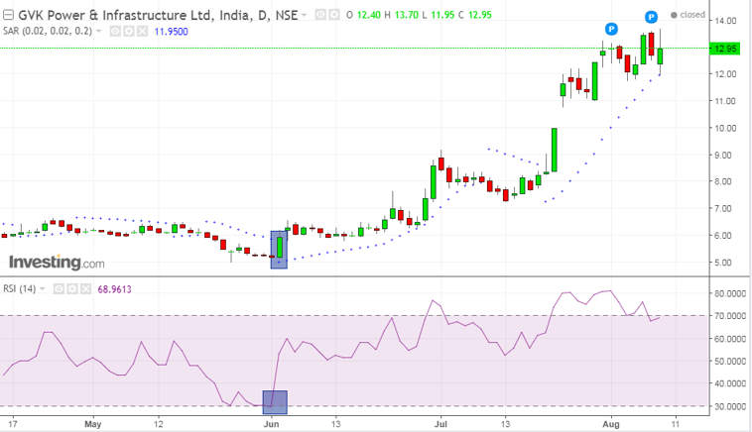Click the purple RSI value 68.9613
This screenshot has width=752, height=432.
(114, 289)
